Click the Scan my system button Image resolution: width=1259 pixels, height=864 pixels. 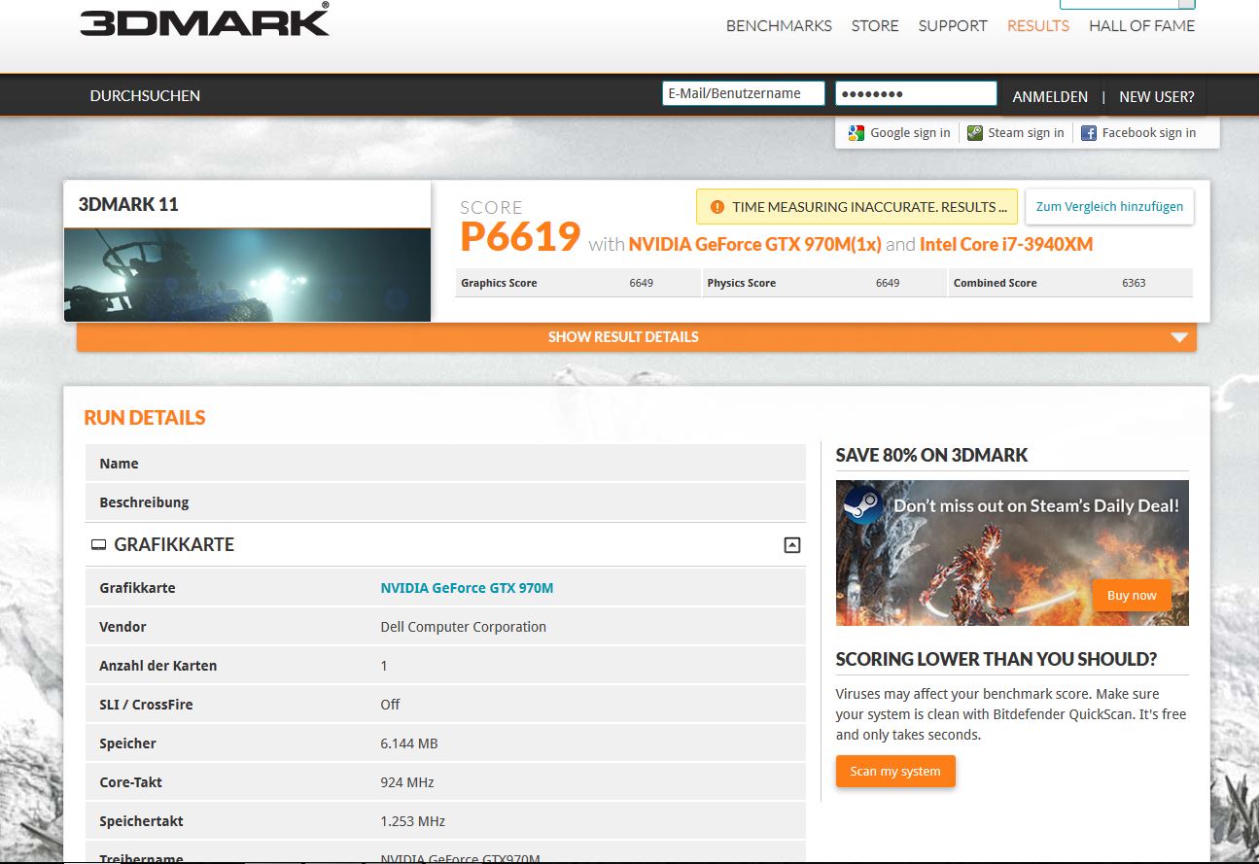pyautogui.click(x=895, y=772)
